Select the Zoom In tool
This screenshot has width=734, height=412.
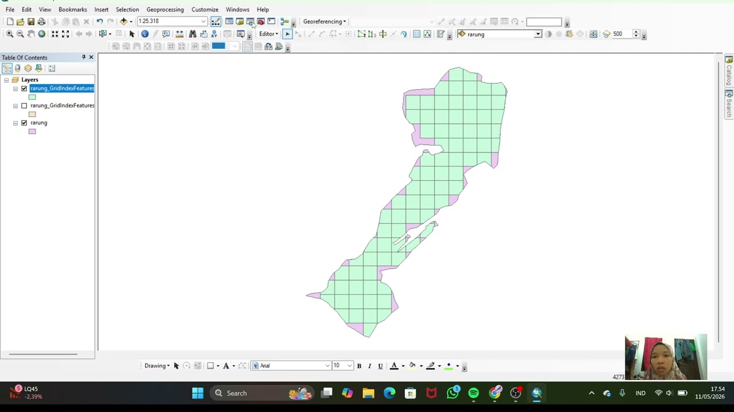click(x=10, y=34)
